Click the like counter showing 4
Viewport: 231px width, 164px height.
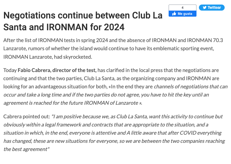[x=183, y=8]
